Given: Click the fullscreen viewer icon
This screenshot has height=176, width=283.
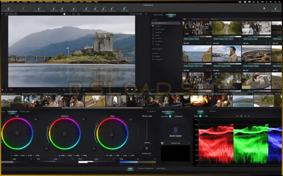Looking at the screenshot, I should [146, 14].
